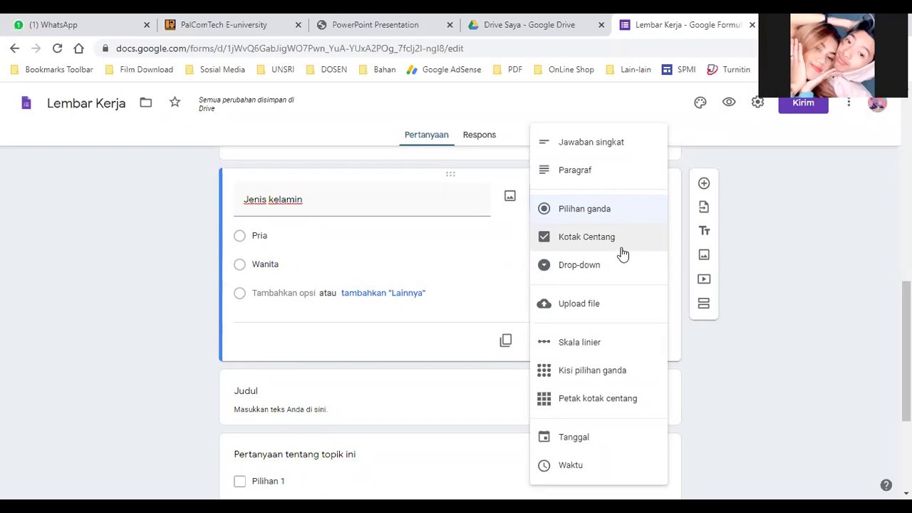This screenshot has height=513, width=912.
Task: Select Kisi pilihan ganda type
Action: tap(598, 370)
